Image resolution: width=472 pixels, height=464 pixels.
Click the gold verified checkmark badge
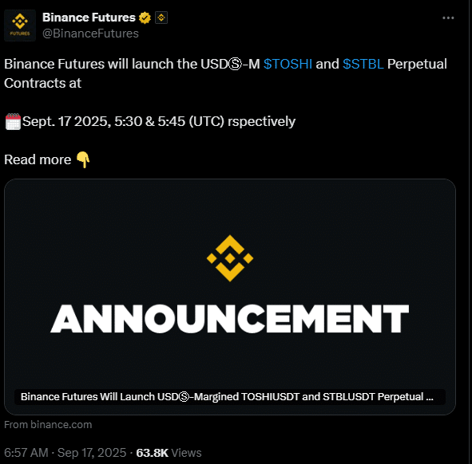(145, 18)
